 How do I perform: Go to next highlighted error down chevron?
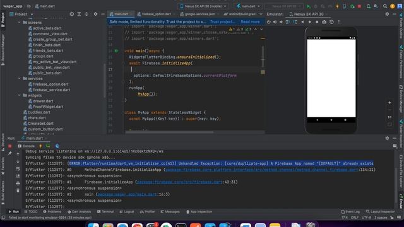point(261,30)
